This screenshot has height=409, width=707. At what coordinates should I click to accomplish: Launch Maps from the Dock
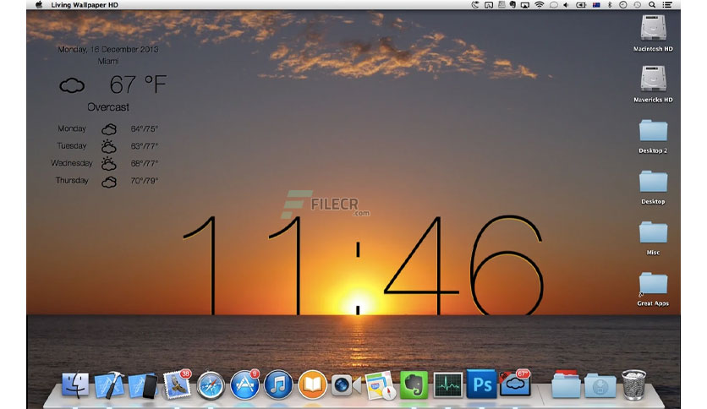(x=380, y=385)
